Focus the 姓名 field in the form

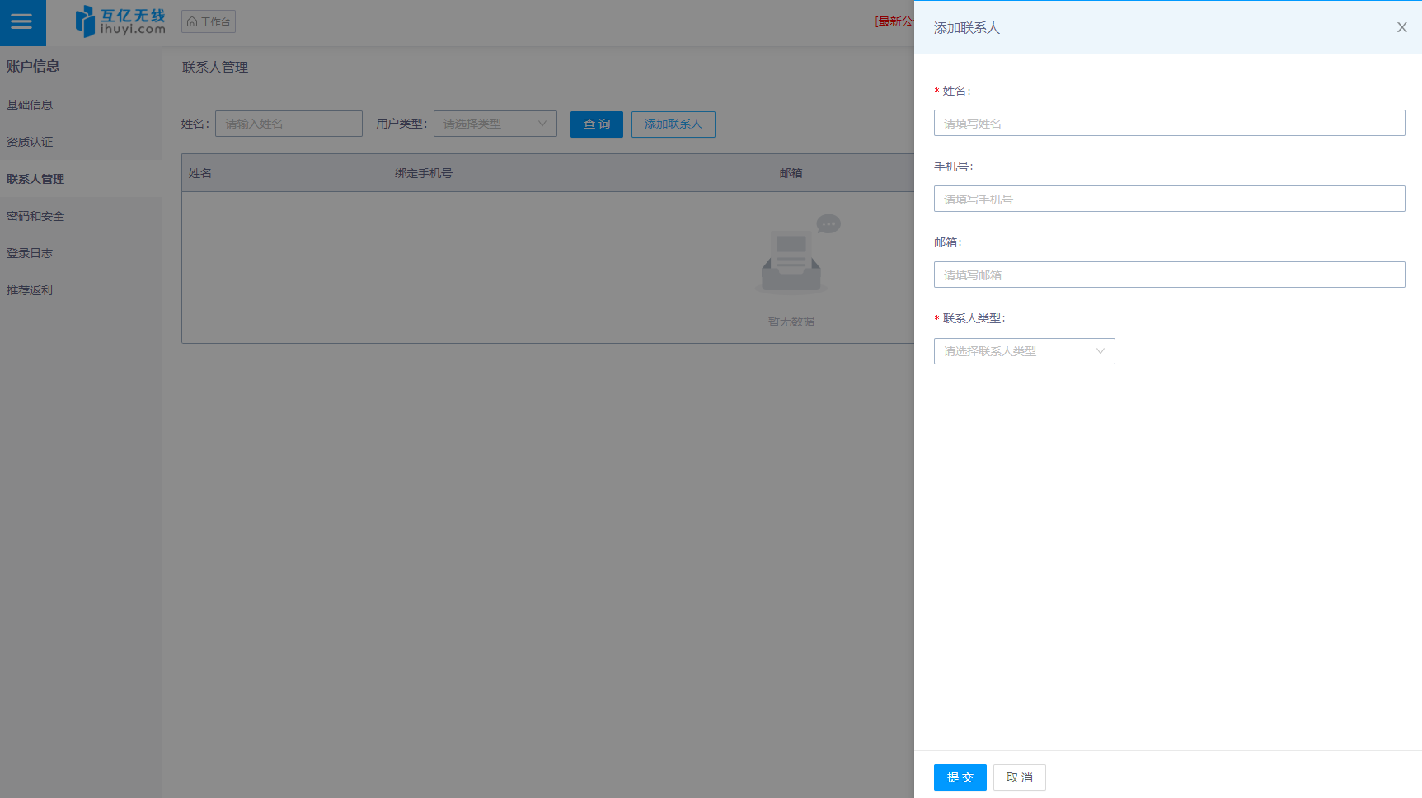tap(1169, 123)
